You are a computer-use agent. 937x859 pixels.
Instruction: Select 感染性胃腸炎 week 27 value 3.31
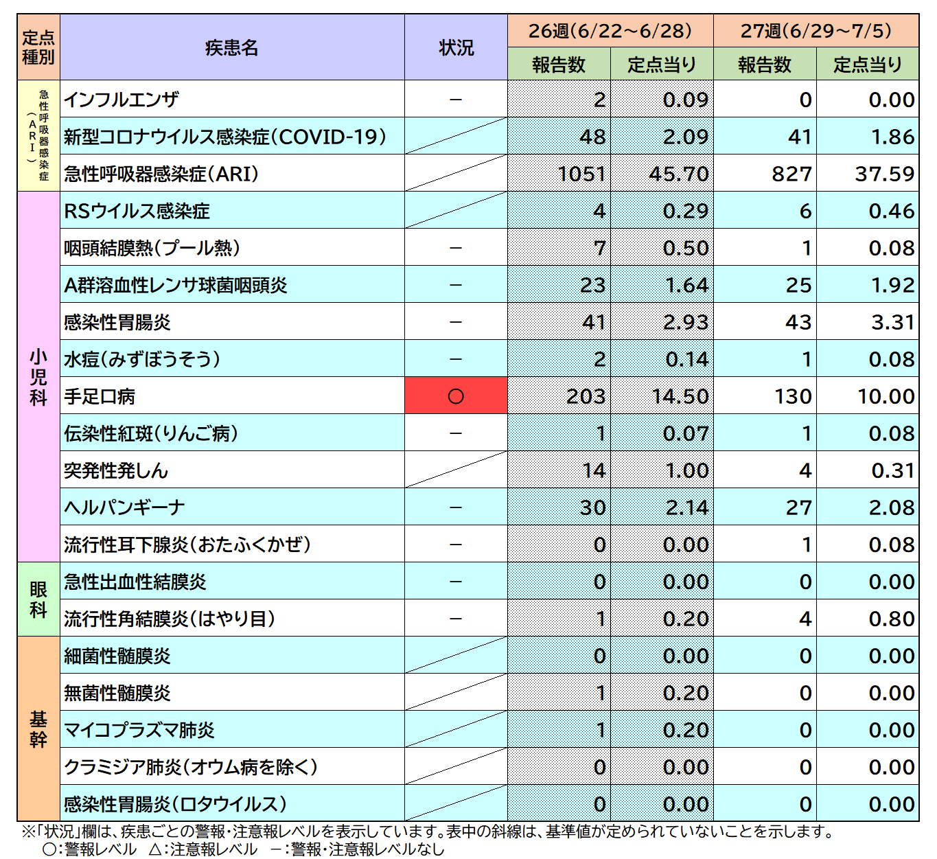pos(892,322)
